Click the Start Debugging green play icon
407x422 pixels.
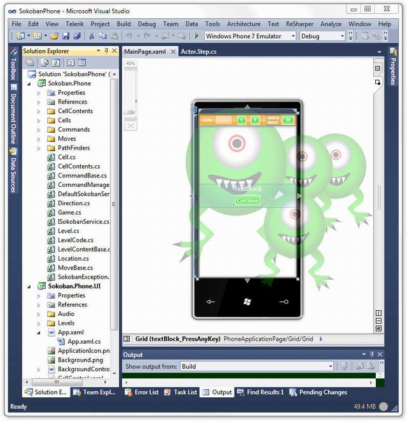pos(197,36)
